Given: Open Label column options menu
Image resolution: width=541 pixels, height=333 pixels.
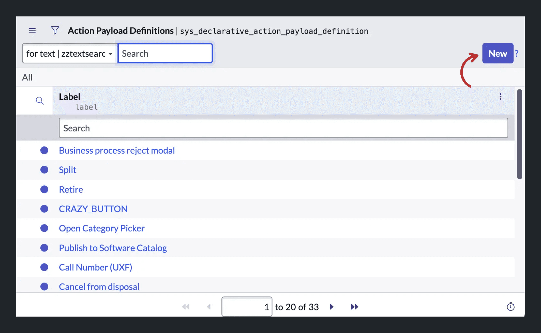Looking at the screenshot, I should pyautogui.click(x=500, y=97).
